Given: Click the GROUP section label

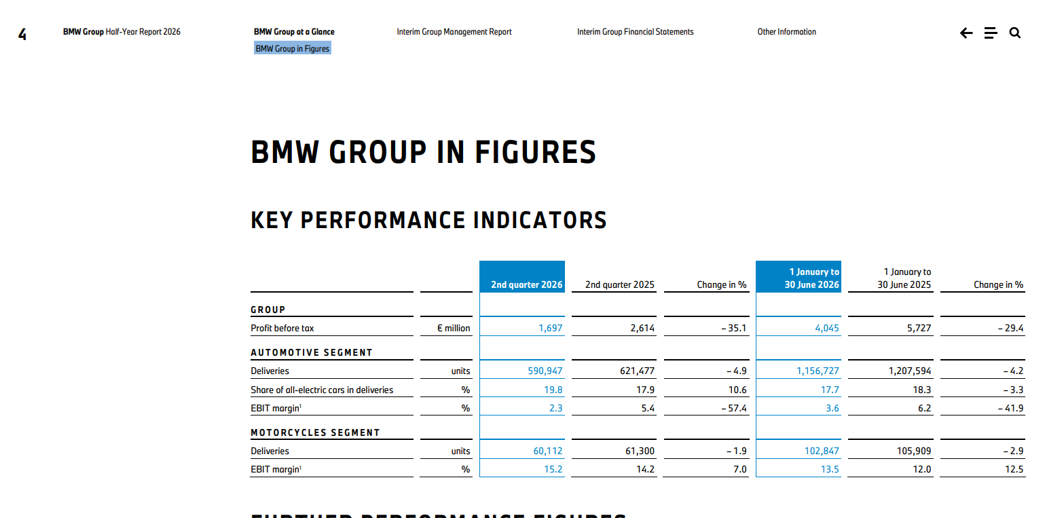Looking at the screenshot, I should click(x=268, y=310).
